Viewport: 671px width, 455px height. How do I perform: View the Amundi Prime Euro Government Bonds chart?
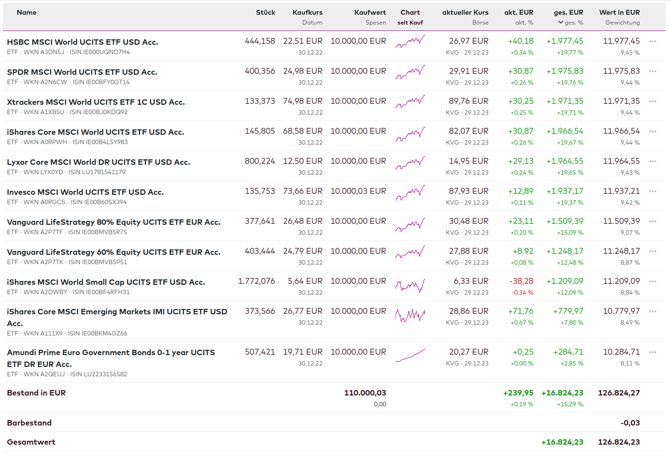[410, 356]
